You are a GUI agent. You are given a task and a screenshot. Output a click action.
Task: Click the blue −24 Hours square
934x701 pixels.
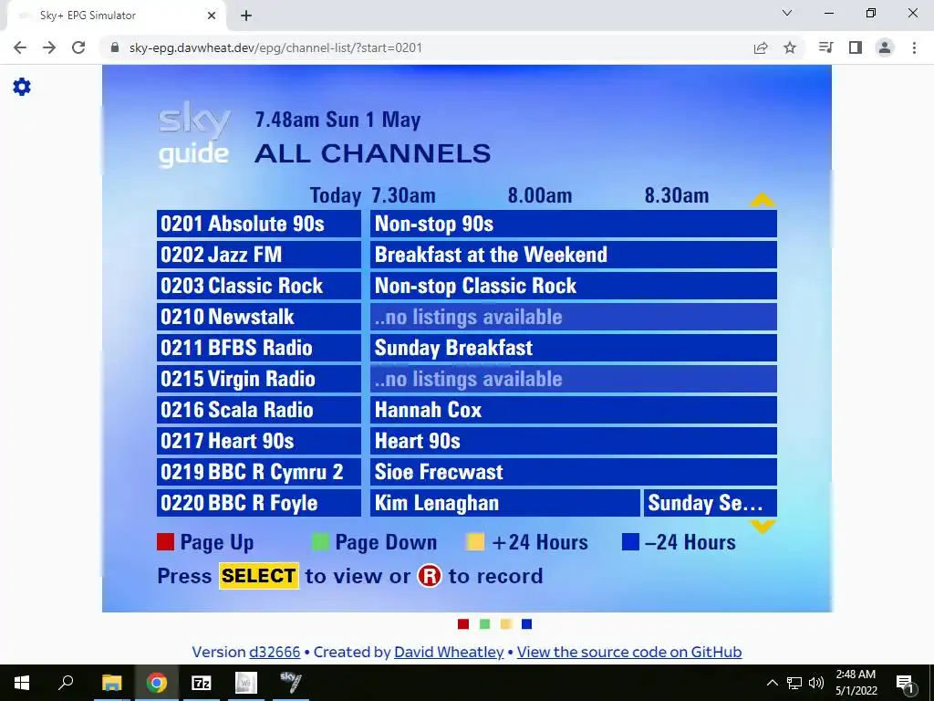click(630, 542)
